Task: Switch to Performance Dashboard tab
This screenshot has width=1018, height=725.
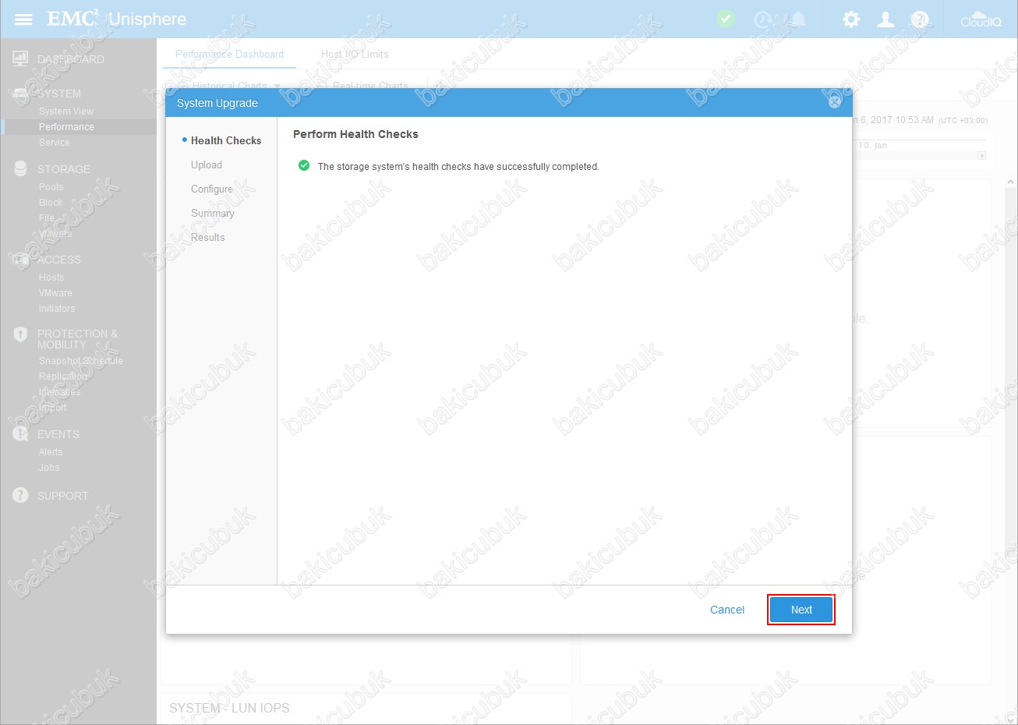Action: 229,54
